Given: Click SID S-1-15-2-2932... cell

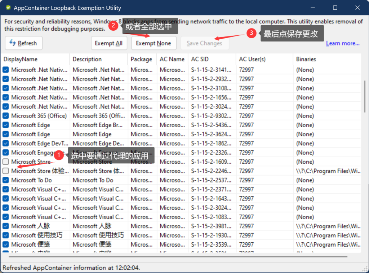Looking at the screenshot, I should [211, 79].
